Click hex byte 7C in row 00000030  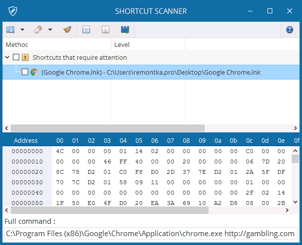point(76,182)
